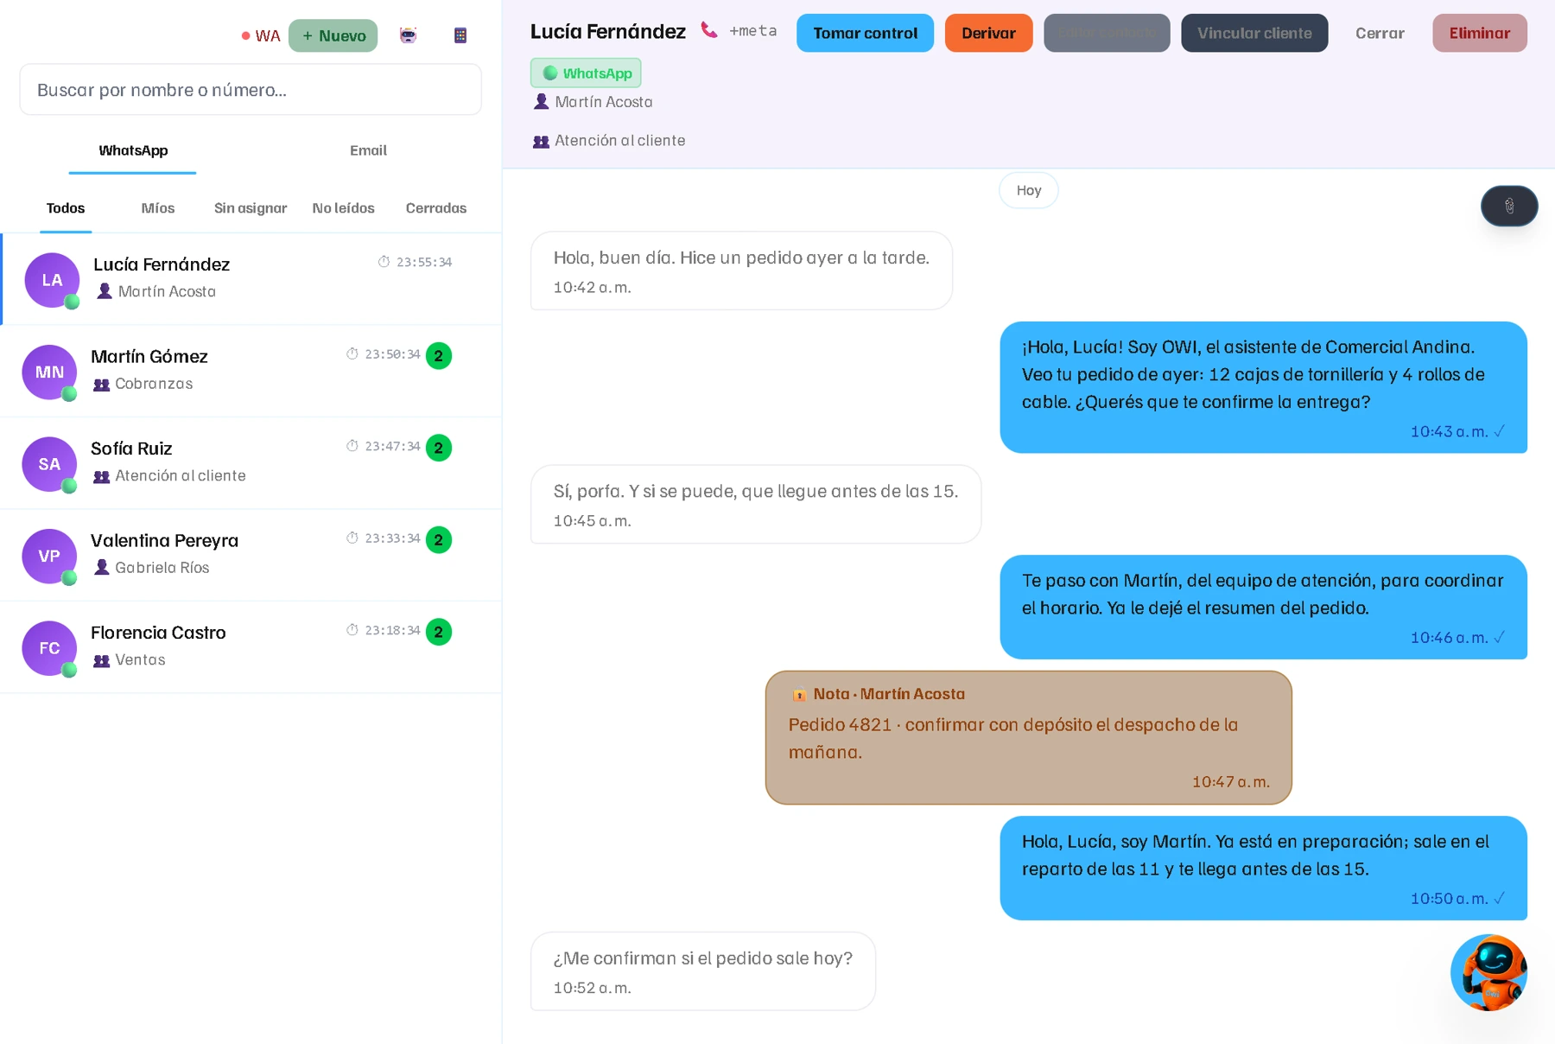Click unread badge on Martín Gómez chat
The width and height of the screenshot is (1555, 1044).
pyautogui.click(x=439, y=355)
